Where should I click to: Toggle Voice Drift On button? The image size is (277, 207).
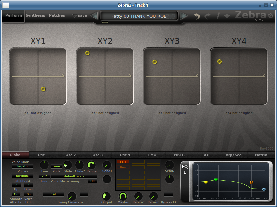click(28, 194)
